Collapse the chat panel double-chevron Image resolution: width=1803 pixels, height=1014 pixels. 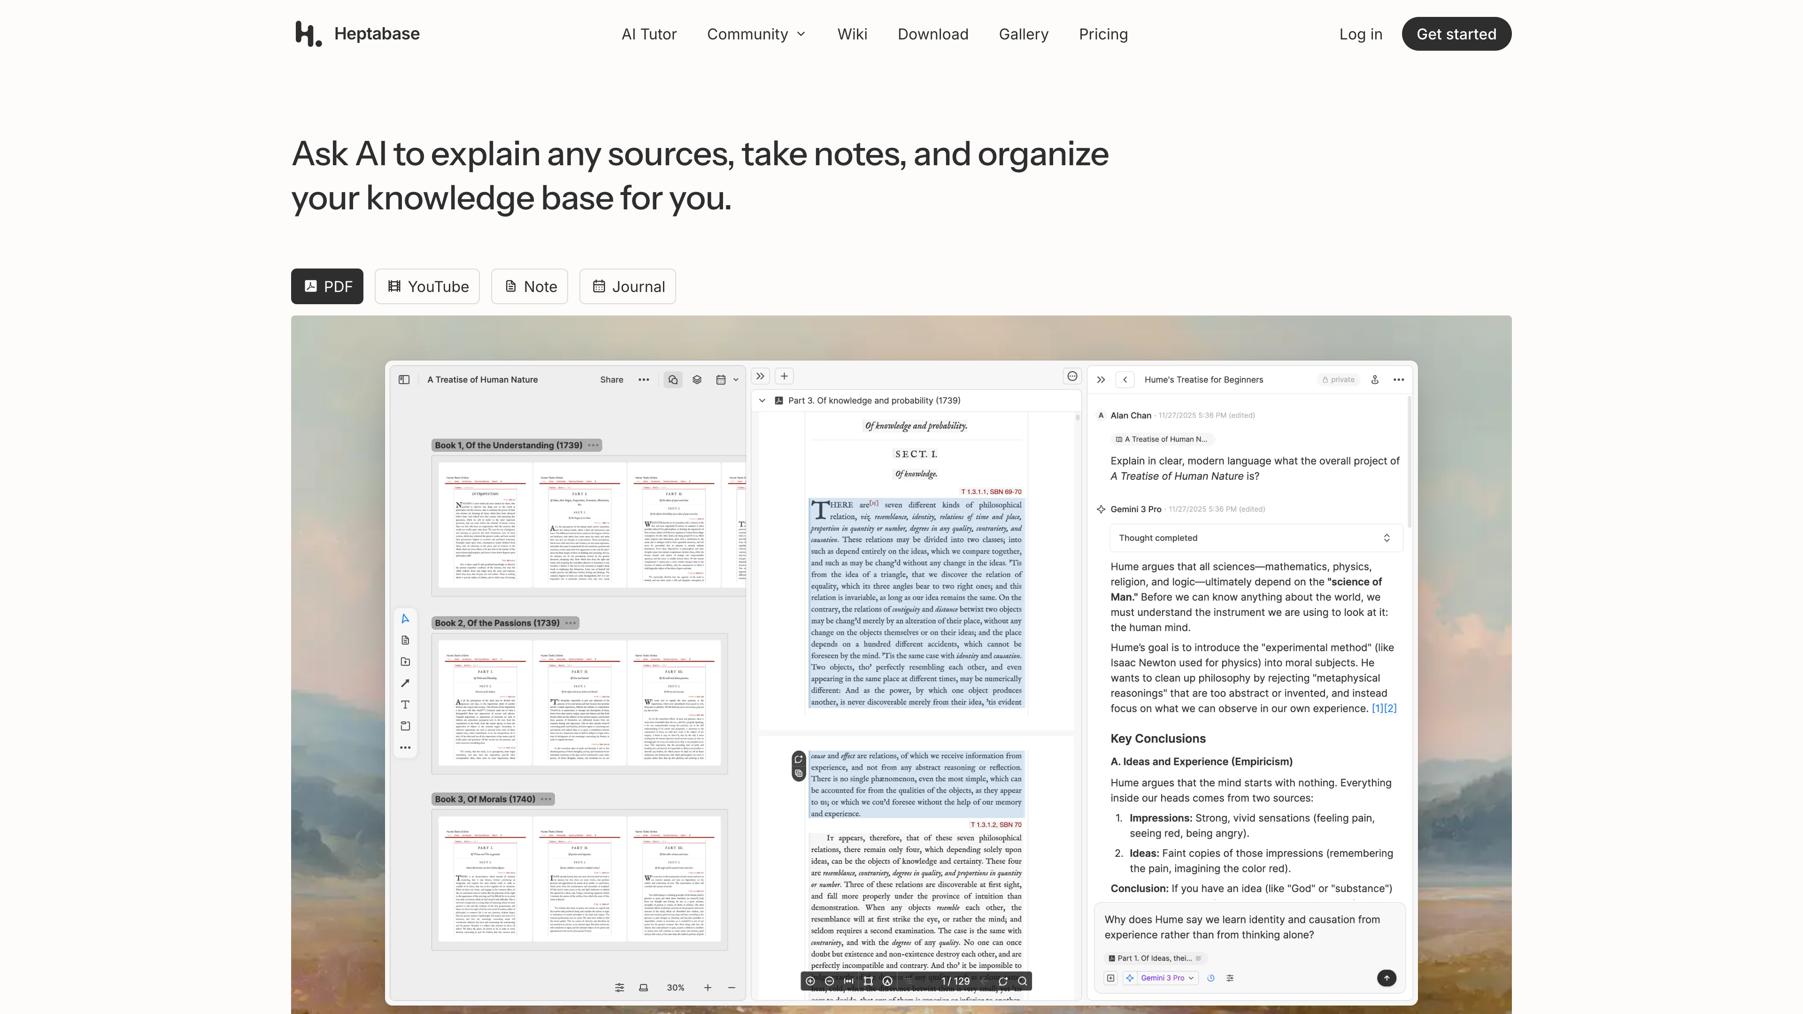1101,379
